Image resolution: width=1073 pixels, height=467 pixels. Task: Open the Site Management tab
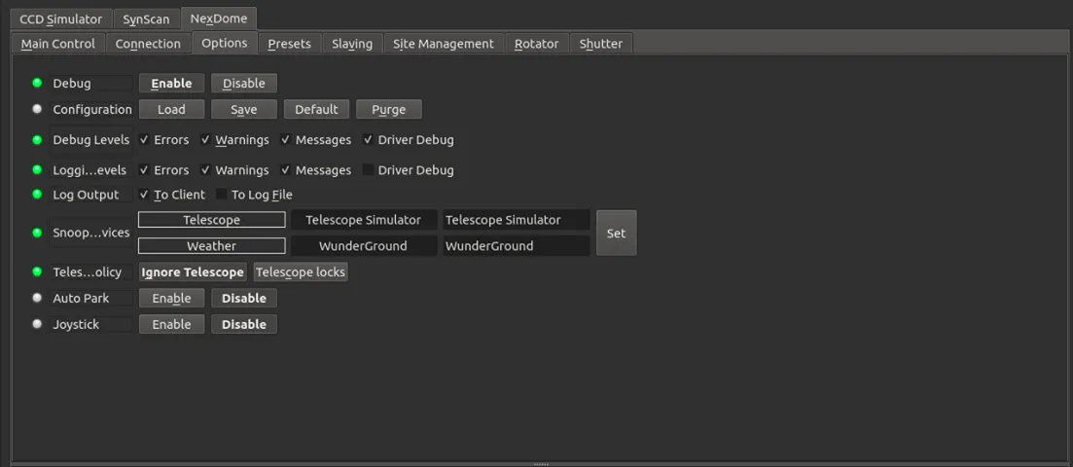(x=444, y=43)
